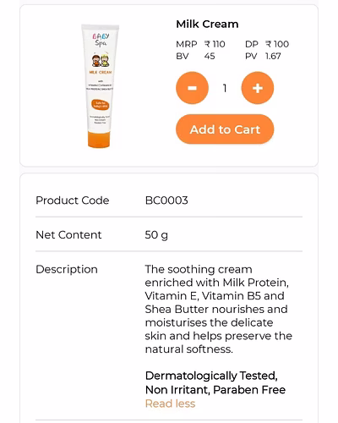This screenshot has height=423, width=338.
Task: Decrease quantity with the minus button
Action: [192, 88]
